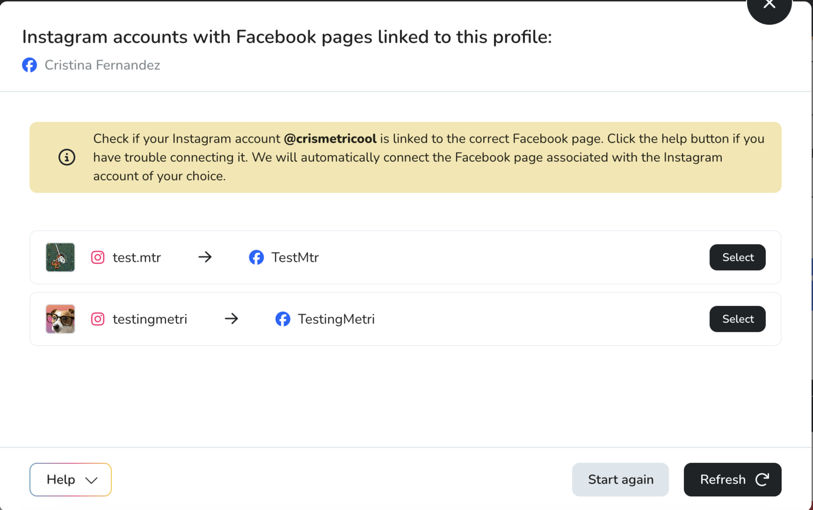
Task: Click the test.mtr profile thumbnail
Action: pyautogui.click(x=60, y=257)
